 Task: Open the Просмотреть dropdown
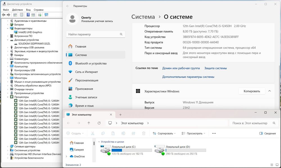pyautogui.click(x=193, y=133)
